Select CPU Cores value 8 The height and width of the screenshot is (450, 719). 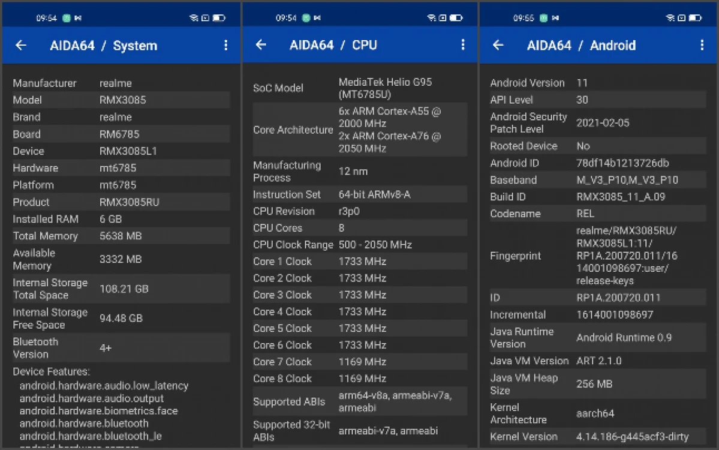click(342, 228)
